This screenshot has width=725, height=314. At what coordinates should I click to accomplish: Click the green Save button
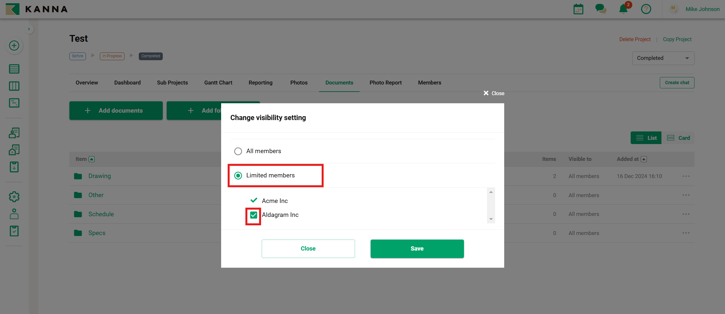417,249
